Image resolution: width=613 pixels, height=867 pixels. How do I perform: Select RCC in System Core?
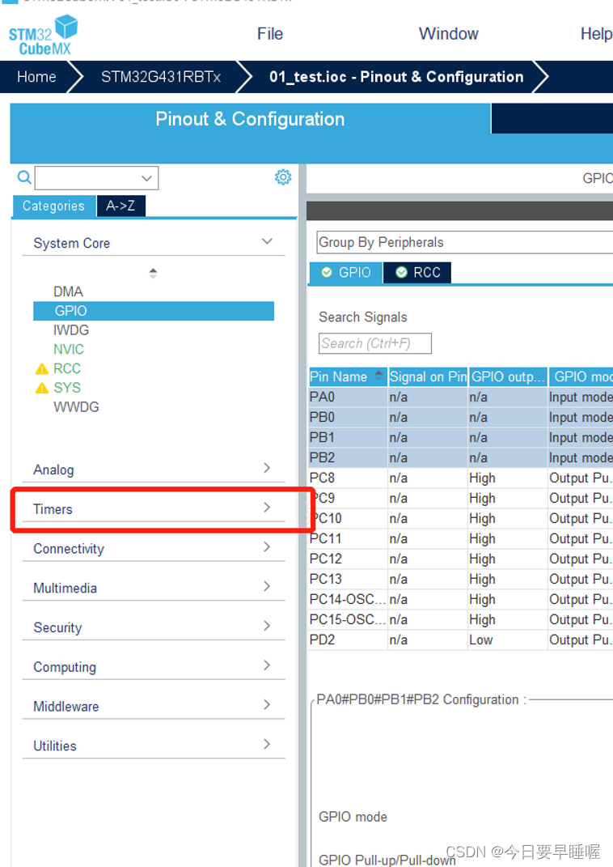point(67,369)
